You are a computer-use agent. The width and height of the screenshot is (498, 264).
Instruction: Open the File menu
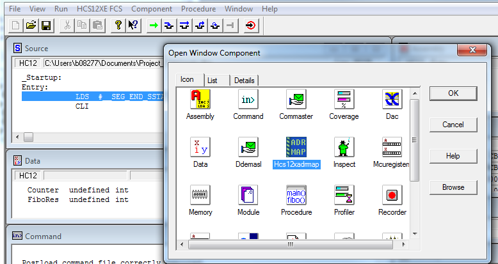[15, 9]
